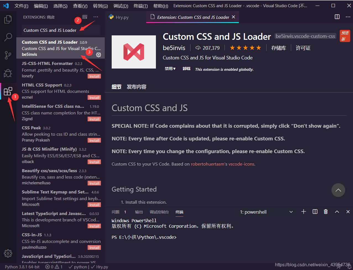This screenshot has height=270, width=353.
Task: Open the powershell terminal selector dropdown
Action: pos(266,212)
